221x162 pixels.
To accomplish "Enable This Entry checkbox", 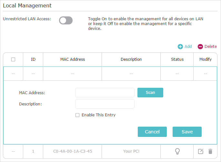I will (x=77, y=115).
